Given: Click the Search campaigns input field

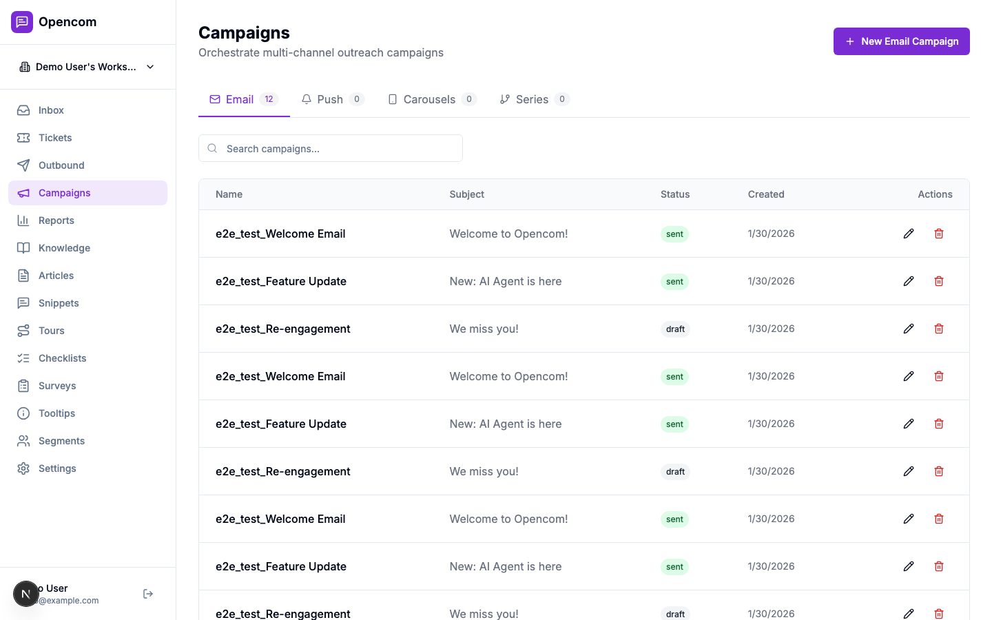Looking at the screenshot, I should (330, 148).
